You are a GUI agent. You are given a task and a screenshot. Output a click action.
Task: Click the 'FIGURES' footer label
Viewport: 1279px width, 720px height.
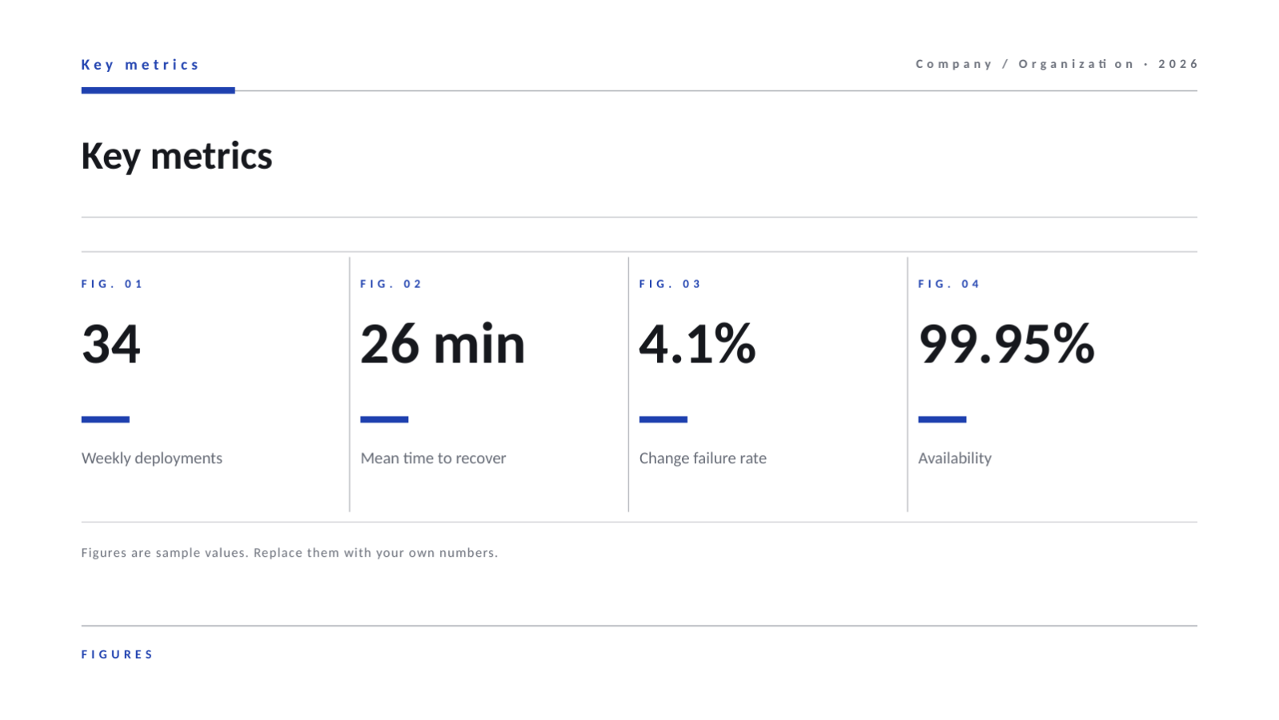tap(118, 654)
